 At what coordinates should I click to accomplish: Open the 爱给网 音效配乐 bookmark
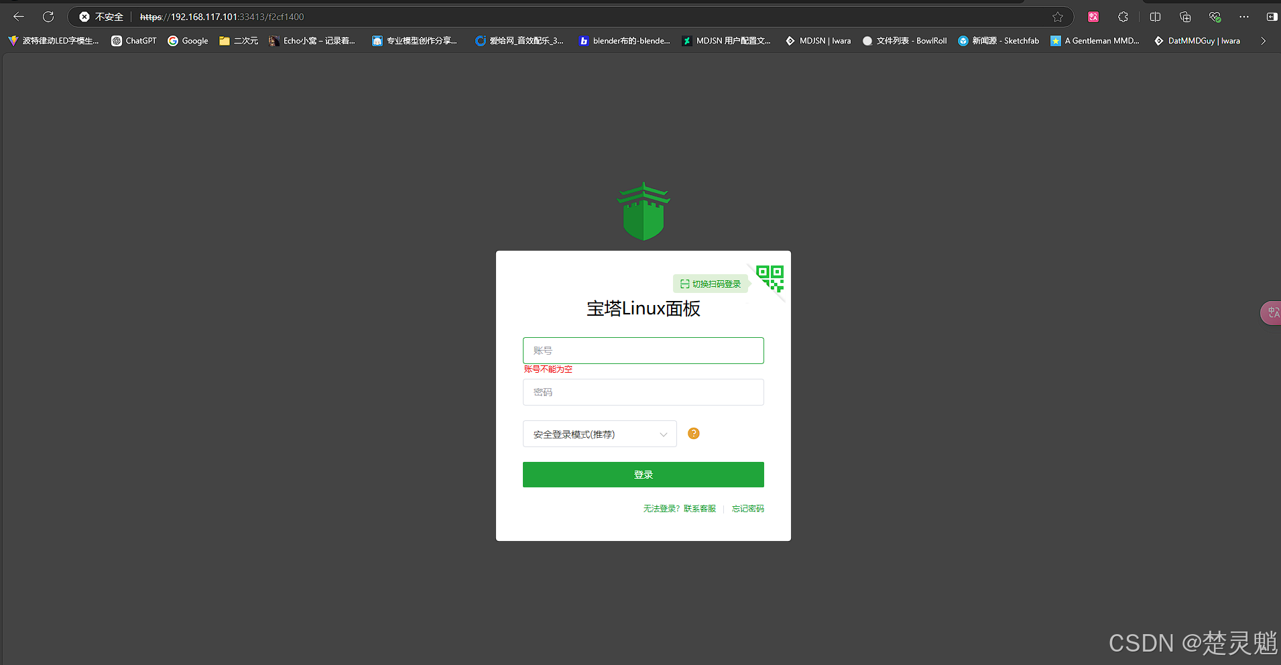520,41
